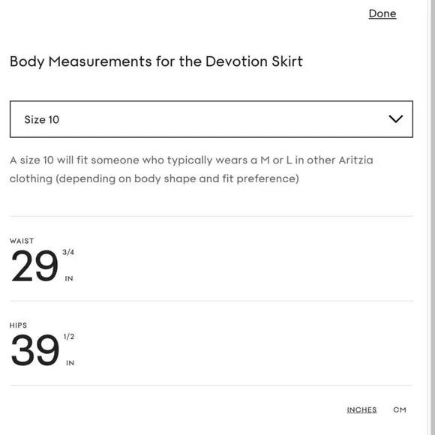Click the Done link

[x=382, y=13]
